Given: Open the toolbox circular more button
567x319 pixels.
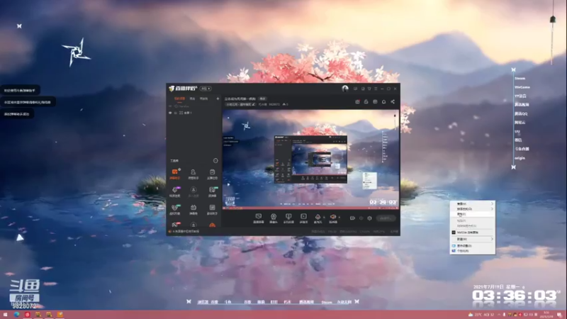Looking at the screenshot, I should click(x=215, y=161).
